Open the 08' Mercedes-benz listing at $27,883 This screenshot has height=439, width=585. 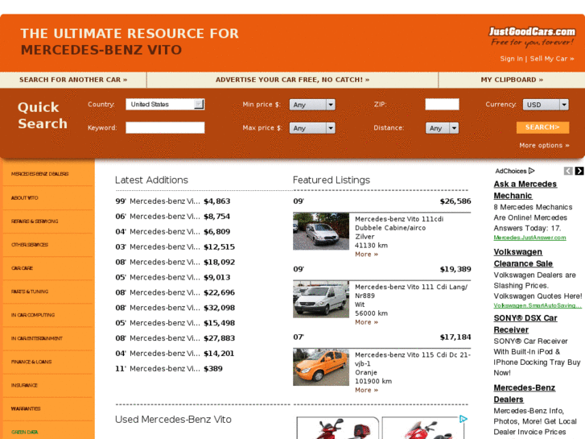(175, 338)
